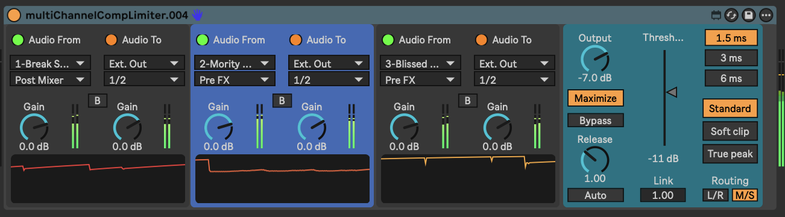Viewport: 785px width, 217px height.
Task: Open the three-dots device options menu
Action: 766,15
